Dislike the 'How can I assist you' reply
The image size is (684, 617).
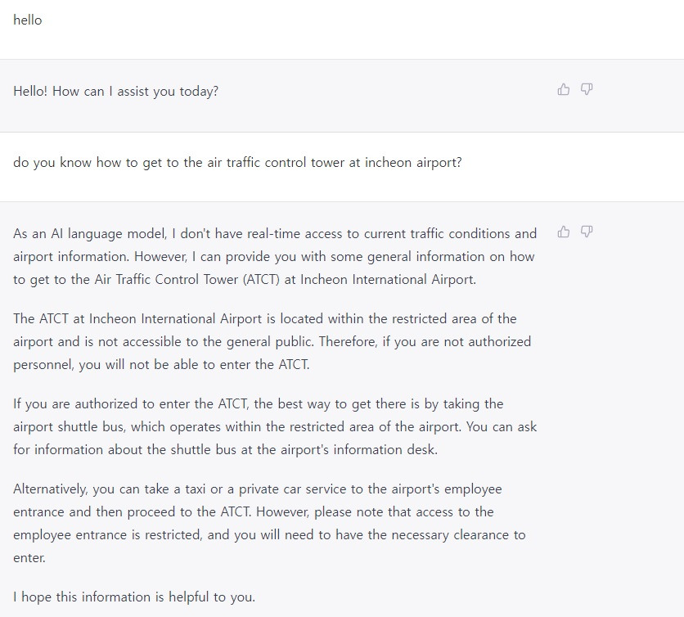pyautogui.click(x=587, y=89)
